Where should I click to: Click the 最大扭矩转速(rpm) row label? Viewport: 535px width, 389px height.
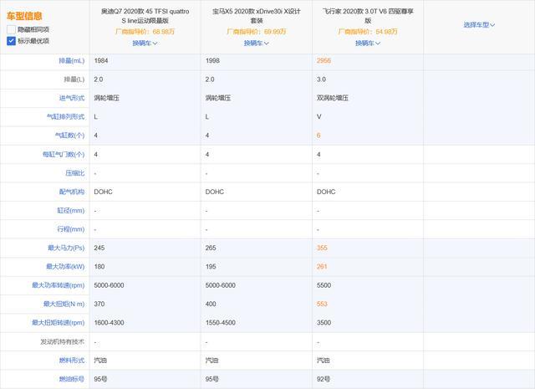point(58,323)
